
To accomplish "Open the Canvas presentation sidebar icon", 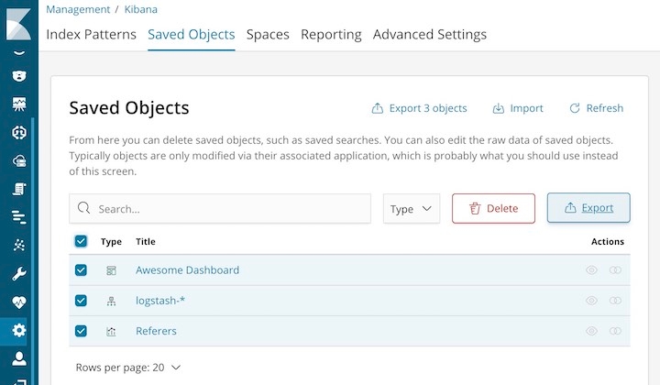I will [x=19, y=104].
